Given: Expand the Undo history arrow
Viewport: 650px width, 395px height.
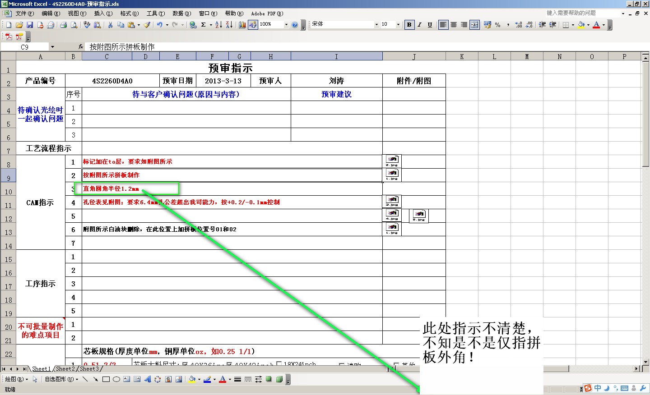Looking at the screenshot, I should 167,25.
